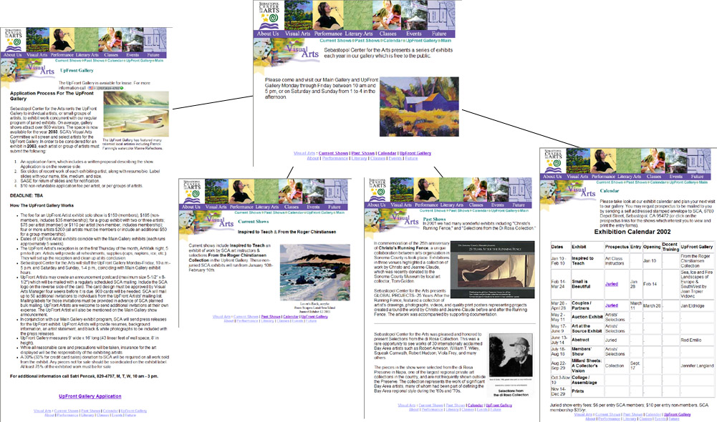Open the Juried prospectus link for Couples / Partners

(611, 305)
